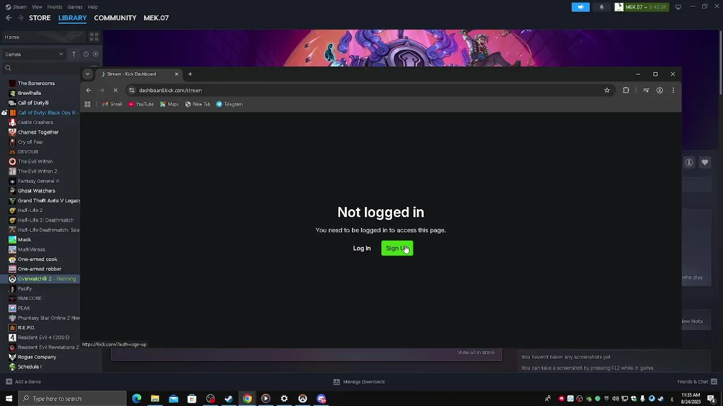Select Brawlhalla in game list
Viewport: 723px width, 406px height.
coord(29,93)
